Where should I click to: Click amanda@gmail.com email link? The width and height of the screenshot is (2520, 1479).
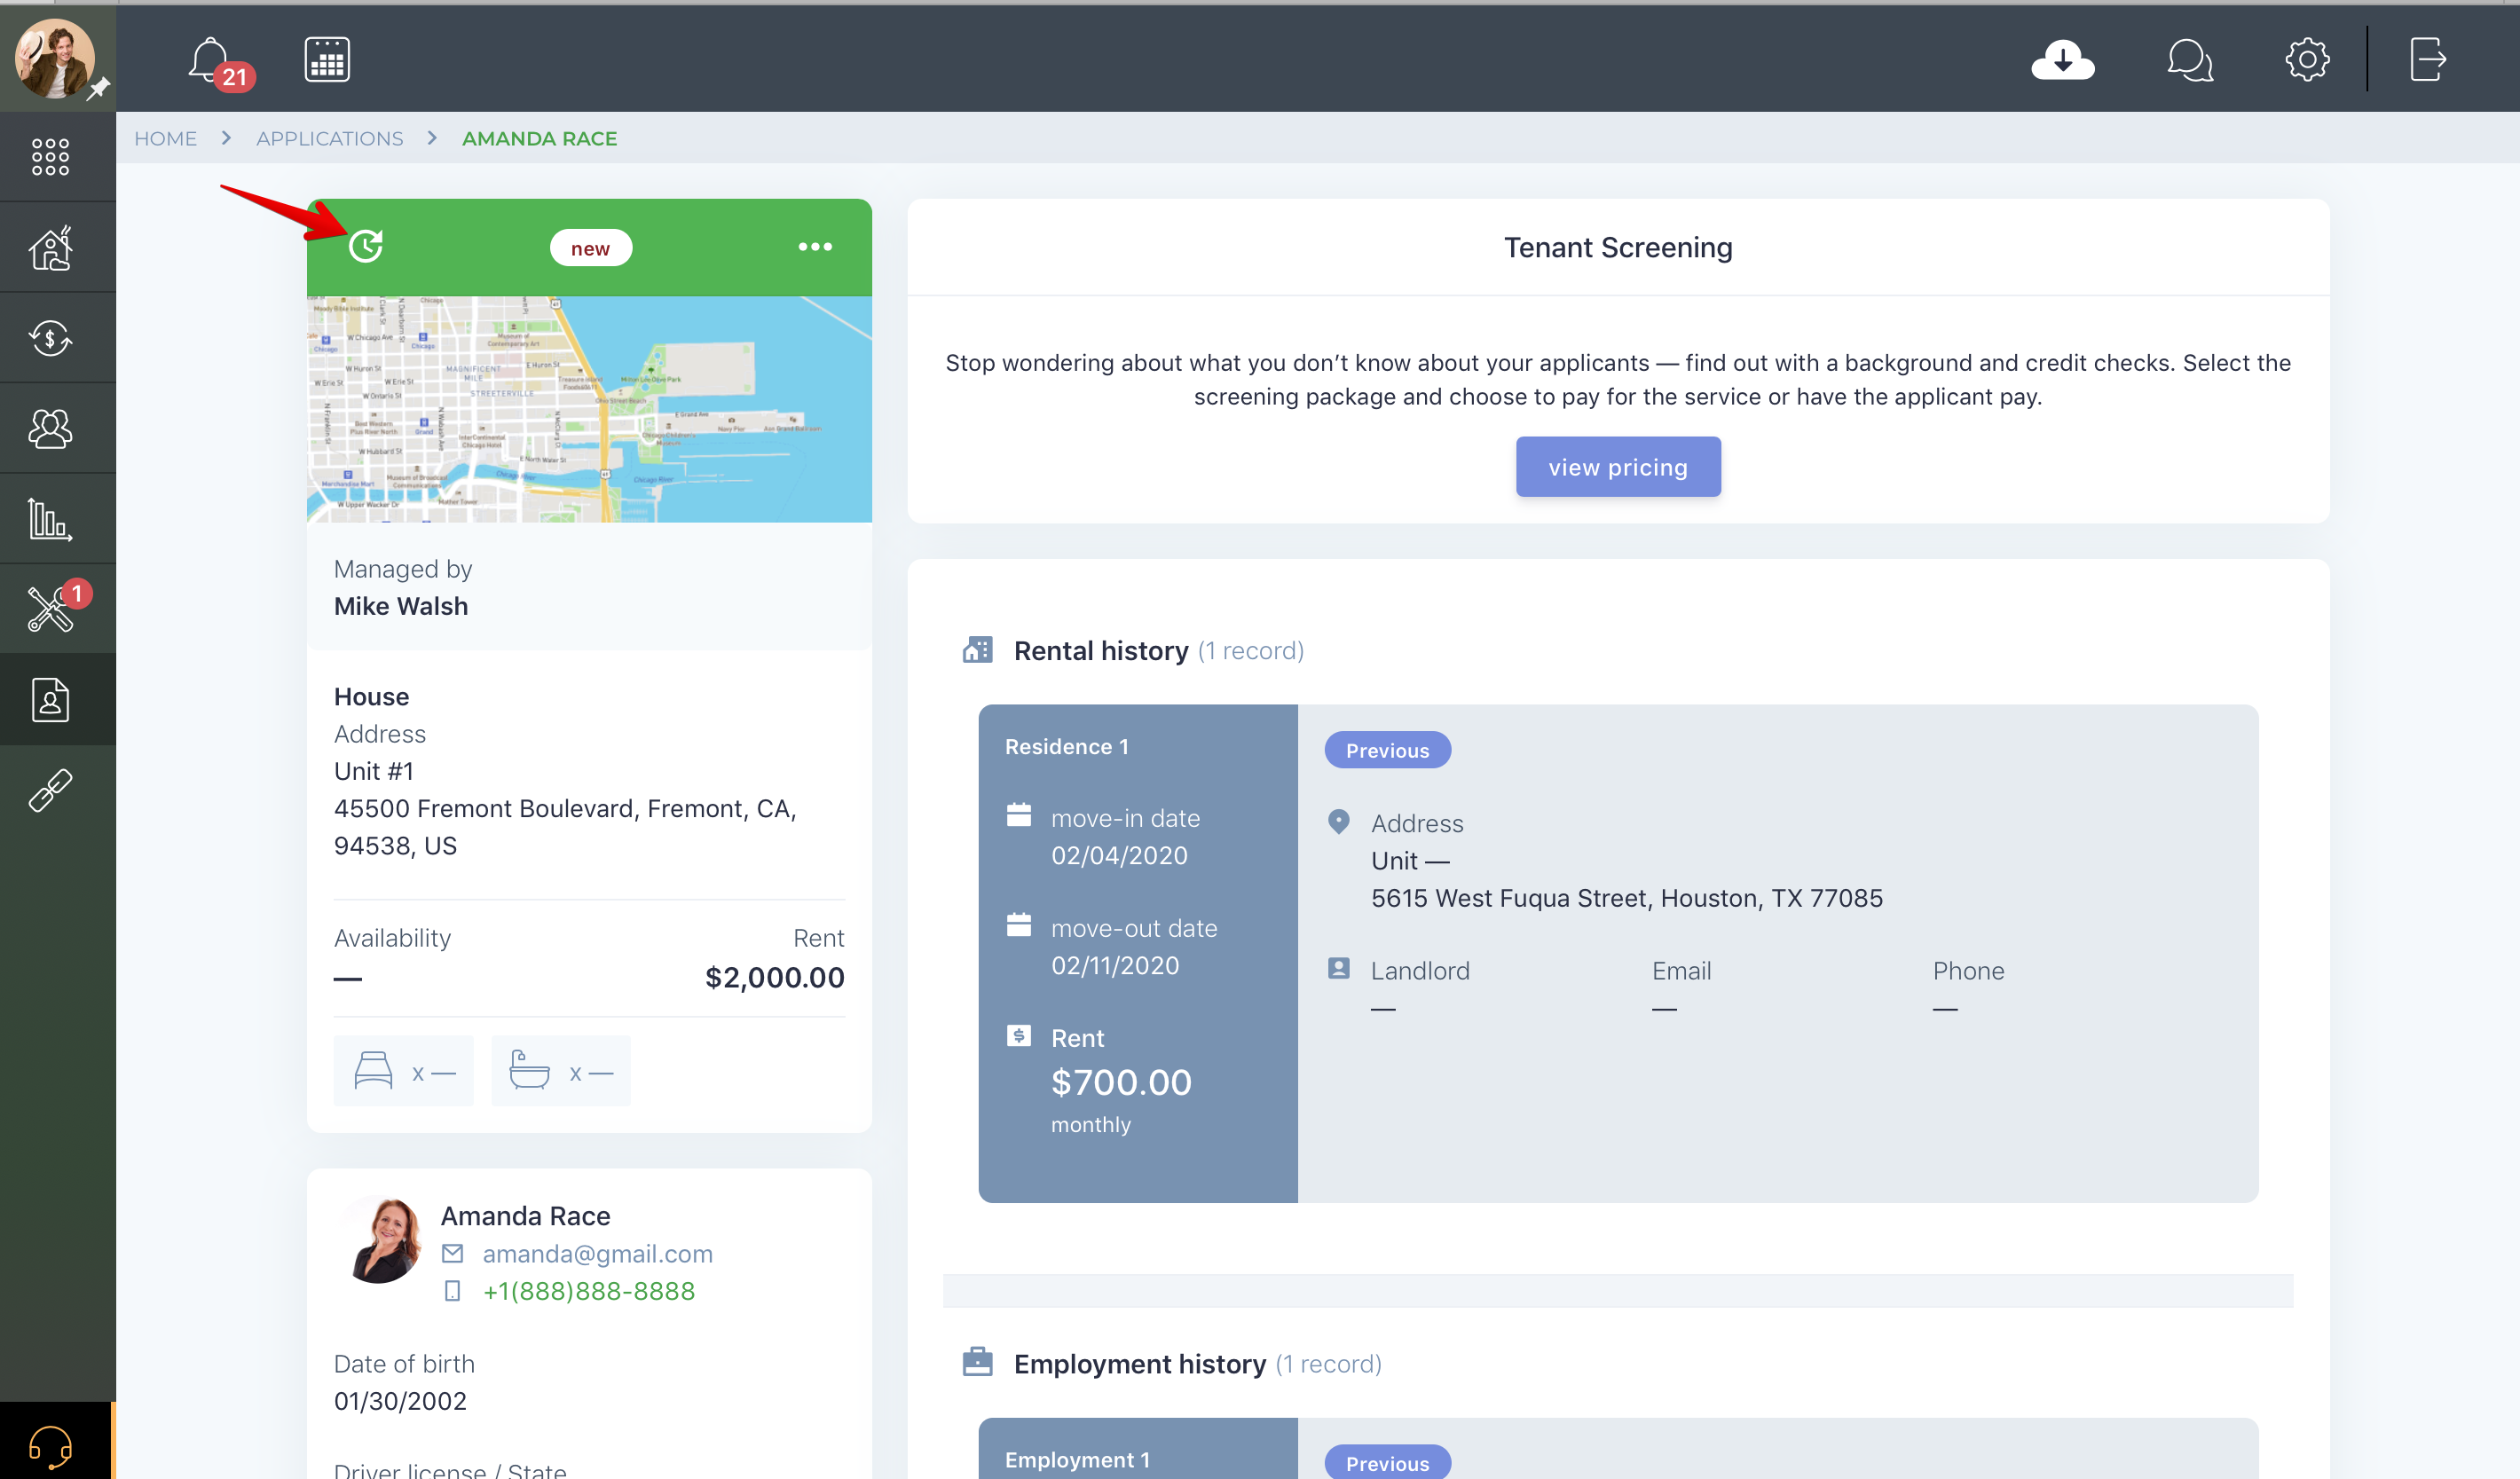click(x=598, y=1254)
